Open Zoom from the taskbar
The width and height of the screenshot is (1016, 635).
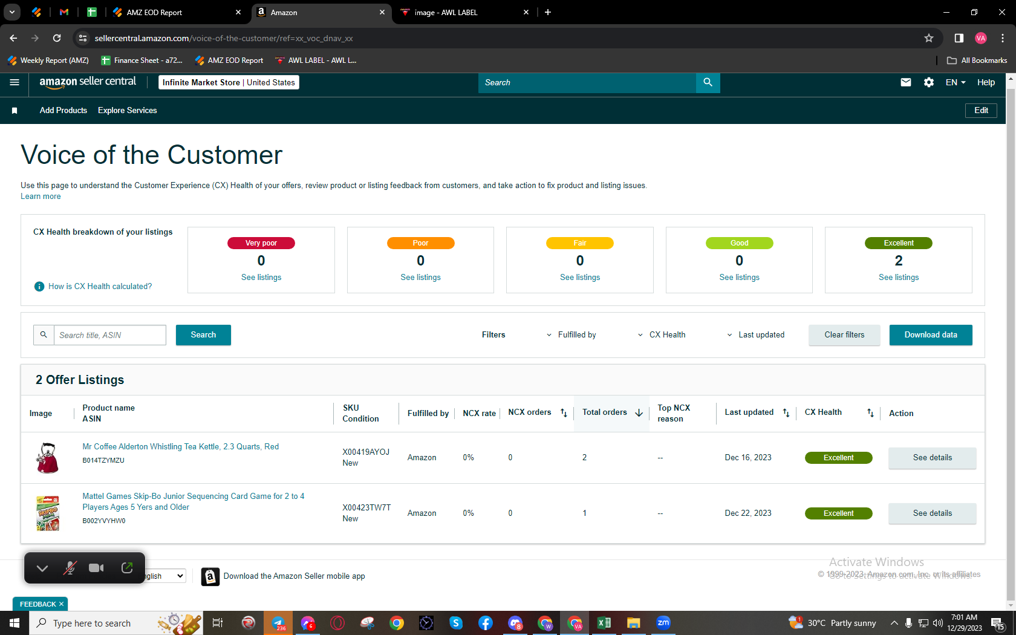(x=663, y=623)
